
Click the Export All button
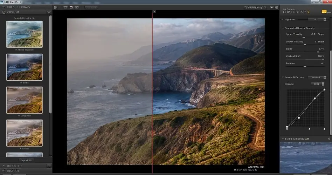point(26,160)
